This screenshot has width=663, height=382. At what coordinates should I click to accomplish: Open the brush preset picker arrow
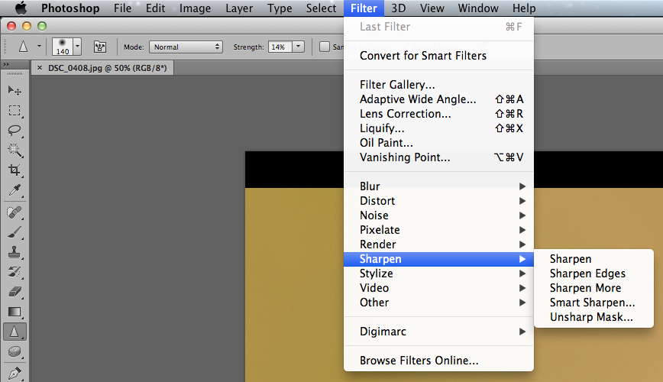77,47
